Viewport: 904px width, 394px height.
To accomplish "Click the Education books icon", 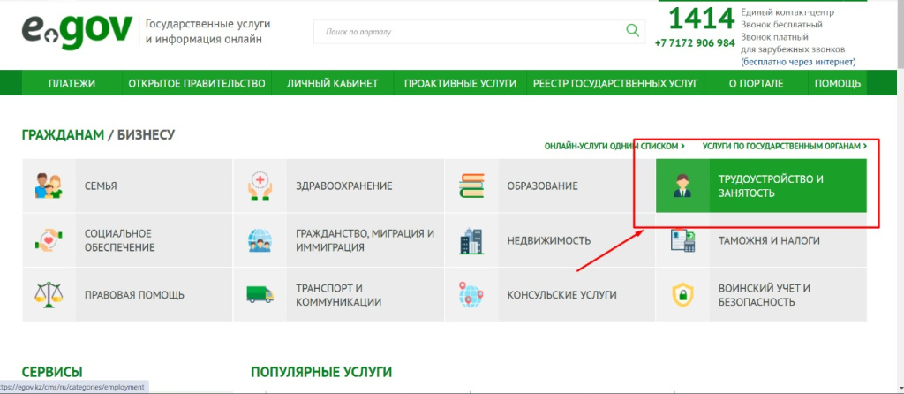I will (x=471, y=186).
